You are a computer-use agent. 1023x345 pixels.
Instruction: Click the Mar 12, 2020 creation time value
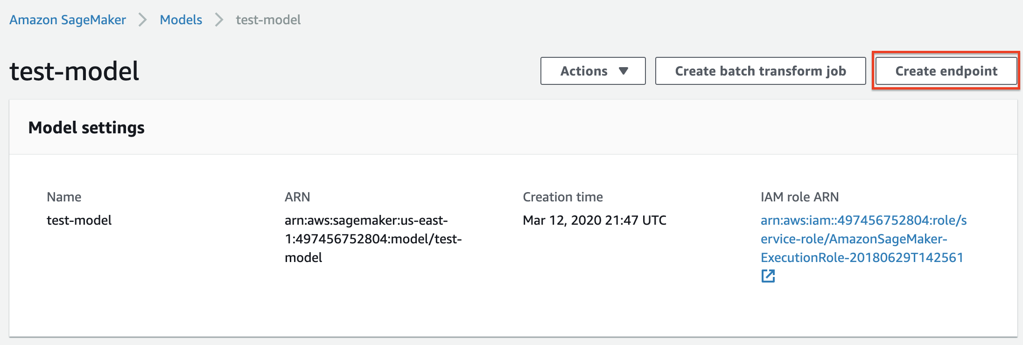coord(594,220)
